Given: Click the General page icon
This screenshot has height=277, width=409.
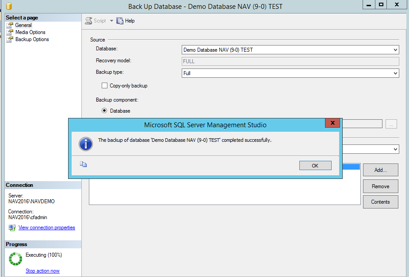Looking at the screenshot, I should point(10,25).
